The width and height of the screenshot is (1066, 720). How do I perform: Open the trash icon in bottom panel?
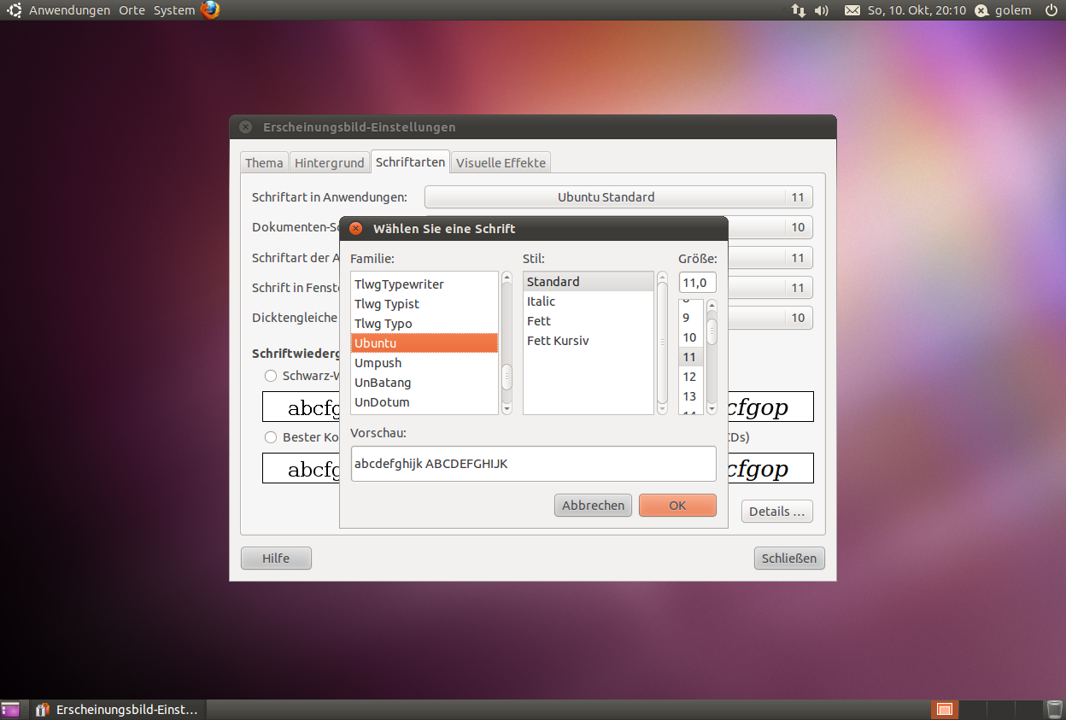(x=1055, y=710)
